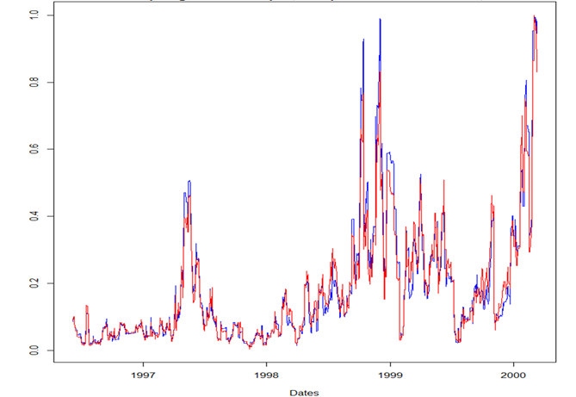Viewport: 576px width, 397px height.
Task: Click the Dates axis title
Action: (304, 393)
